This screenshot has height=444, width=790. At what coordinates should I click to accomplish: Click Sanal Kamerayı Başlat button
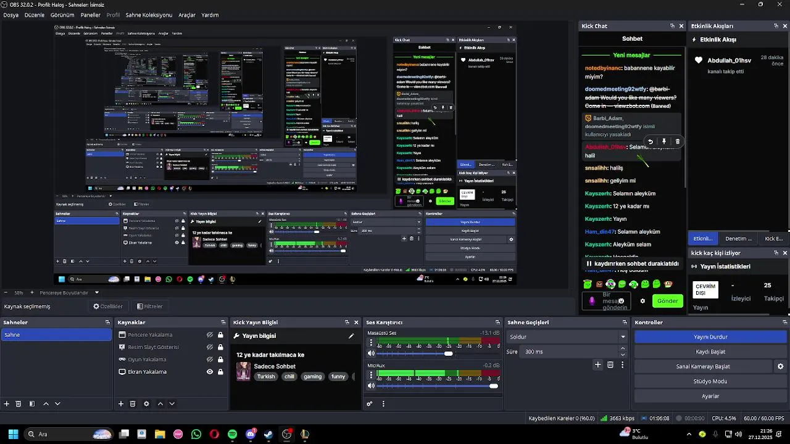point(703,366)
